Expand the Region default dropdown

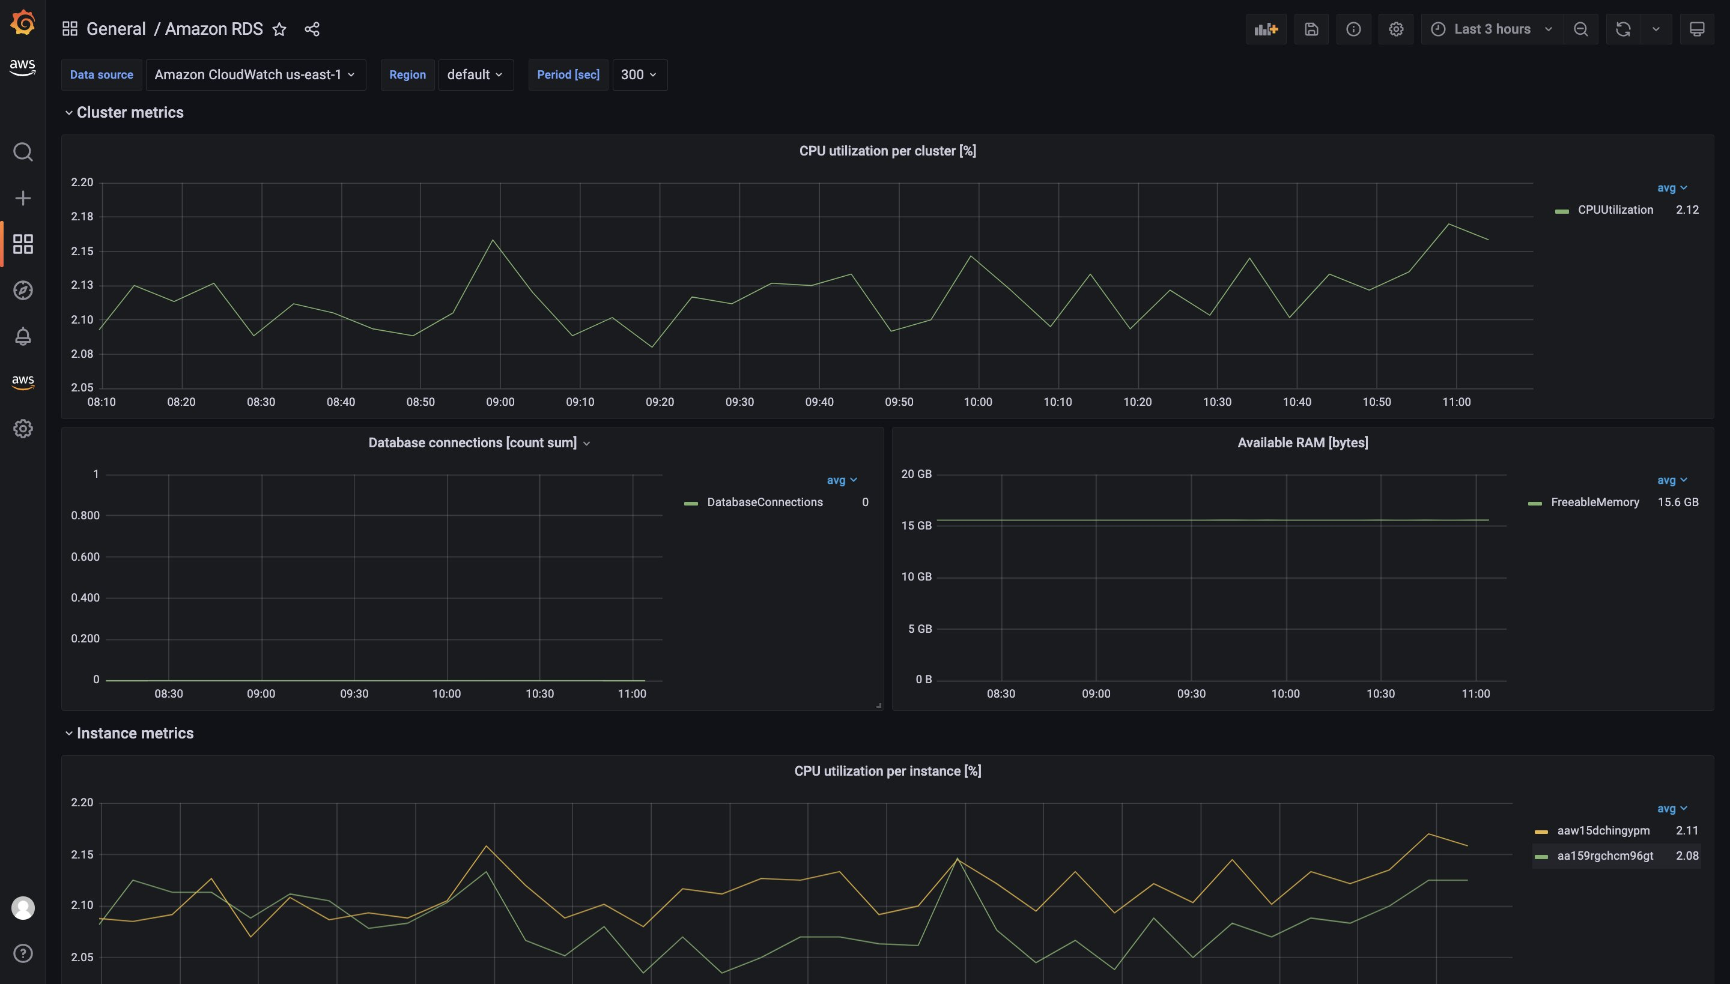coord(476,74)
